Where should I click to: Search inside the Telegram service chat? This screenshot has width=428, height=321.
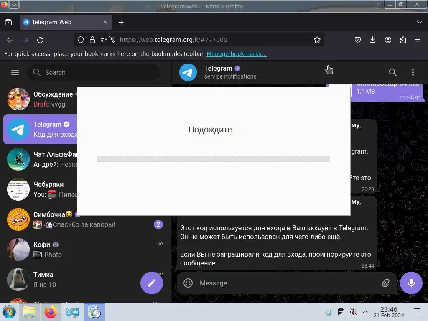(392, 72)
